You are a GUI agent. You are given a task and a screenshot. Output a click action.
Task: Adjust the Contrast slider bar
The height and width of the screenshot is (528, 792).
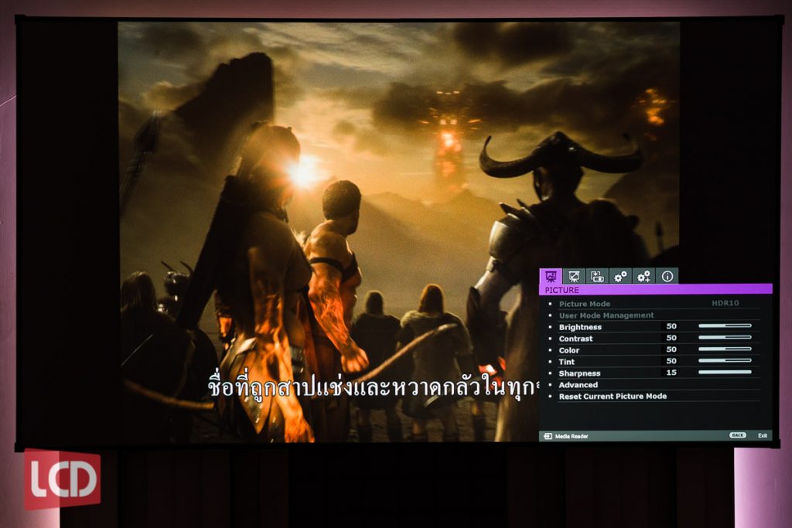725,338
